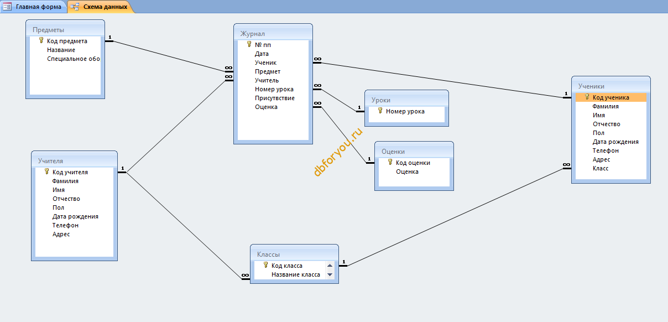Select the highlighted Код ученика field
Screen dimensions: 668x322
coord(611,97)
